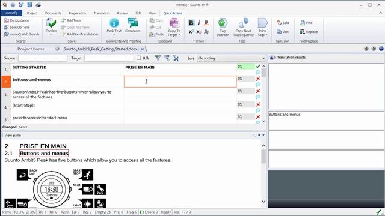
Task: Switch to the Edit ribbon tab
Action: pos(138,13)
